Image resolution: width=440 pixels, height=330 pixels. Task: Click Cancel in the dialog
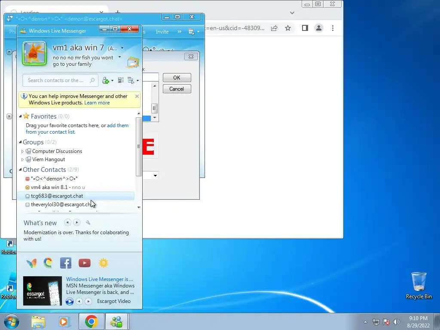tap(177, 89)
